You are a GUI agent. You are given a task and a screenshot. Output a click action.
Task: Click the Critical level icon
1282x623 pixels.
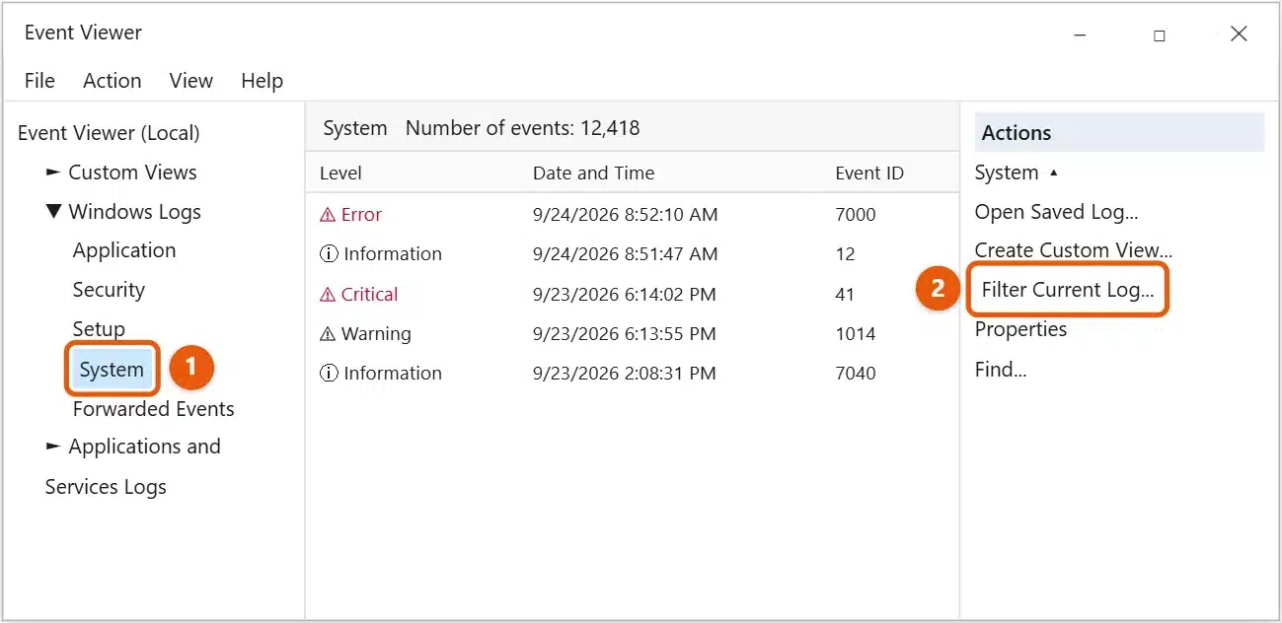(x=328, y=295)
